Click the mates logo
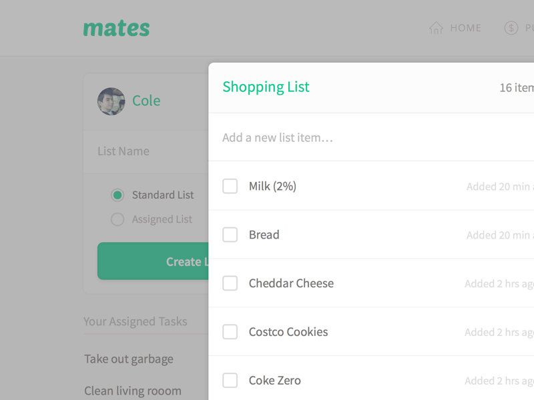This screenshot has height=400, width=534. pyautogui.click(x=116, y=28)
